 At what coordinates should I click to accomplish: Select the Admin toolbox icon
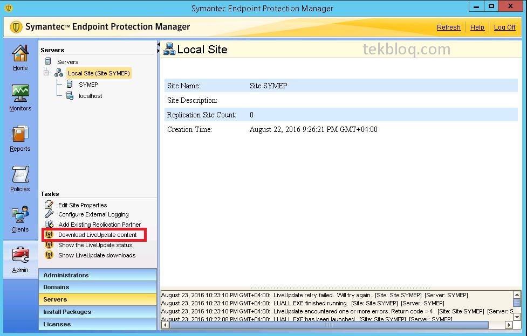[20, 255]
